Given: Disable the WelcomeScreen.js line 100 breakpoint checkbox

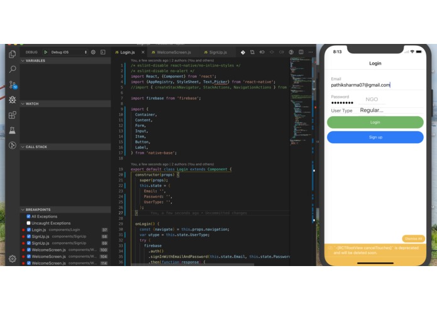Looking at the screenshot, I should coord(29,250).
